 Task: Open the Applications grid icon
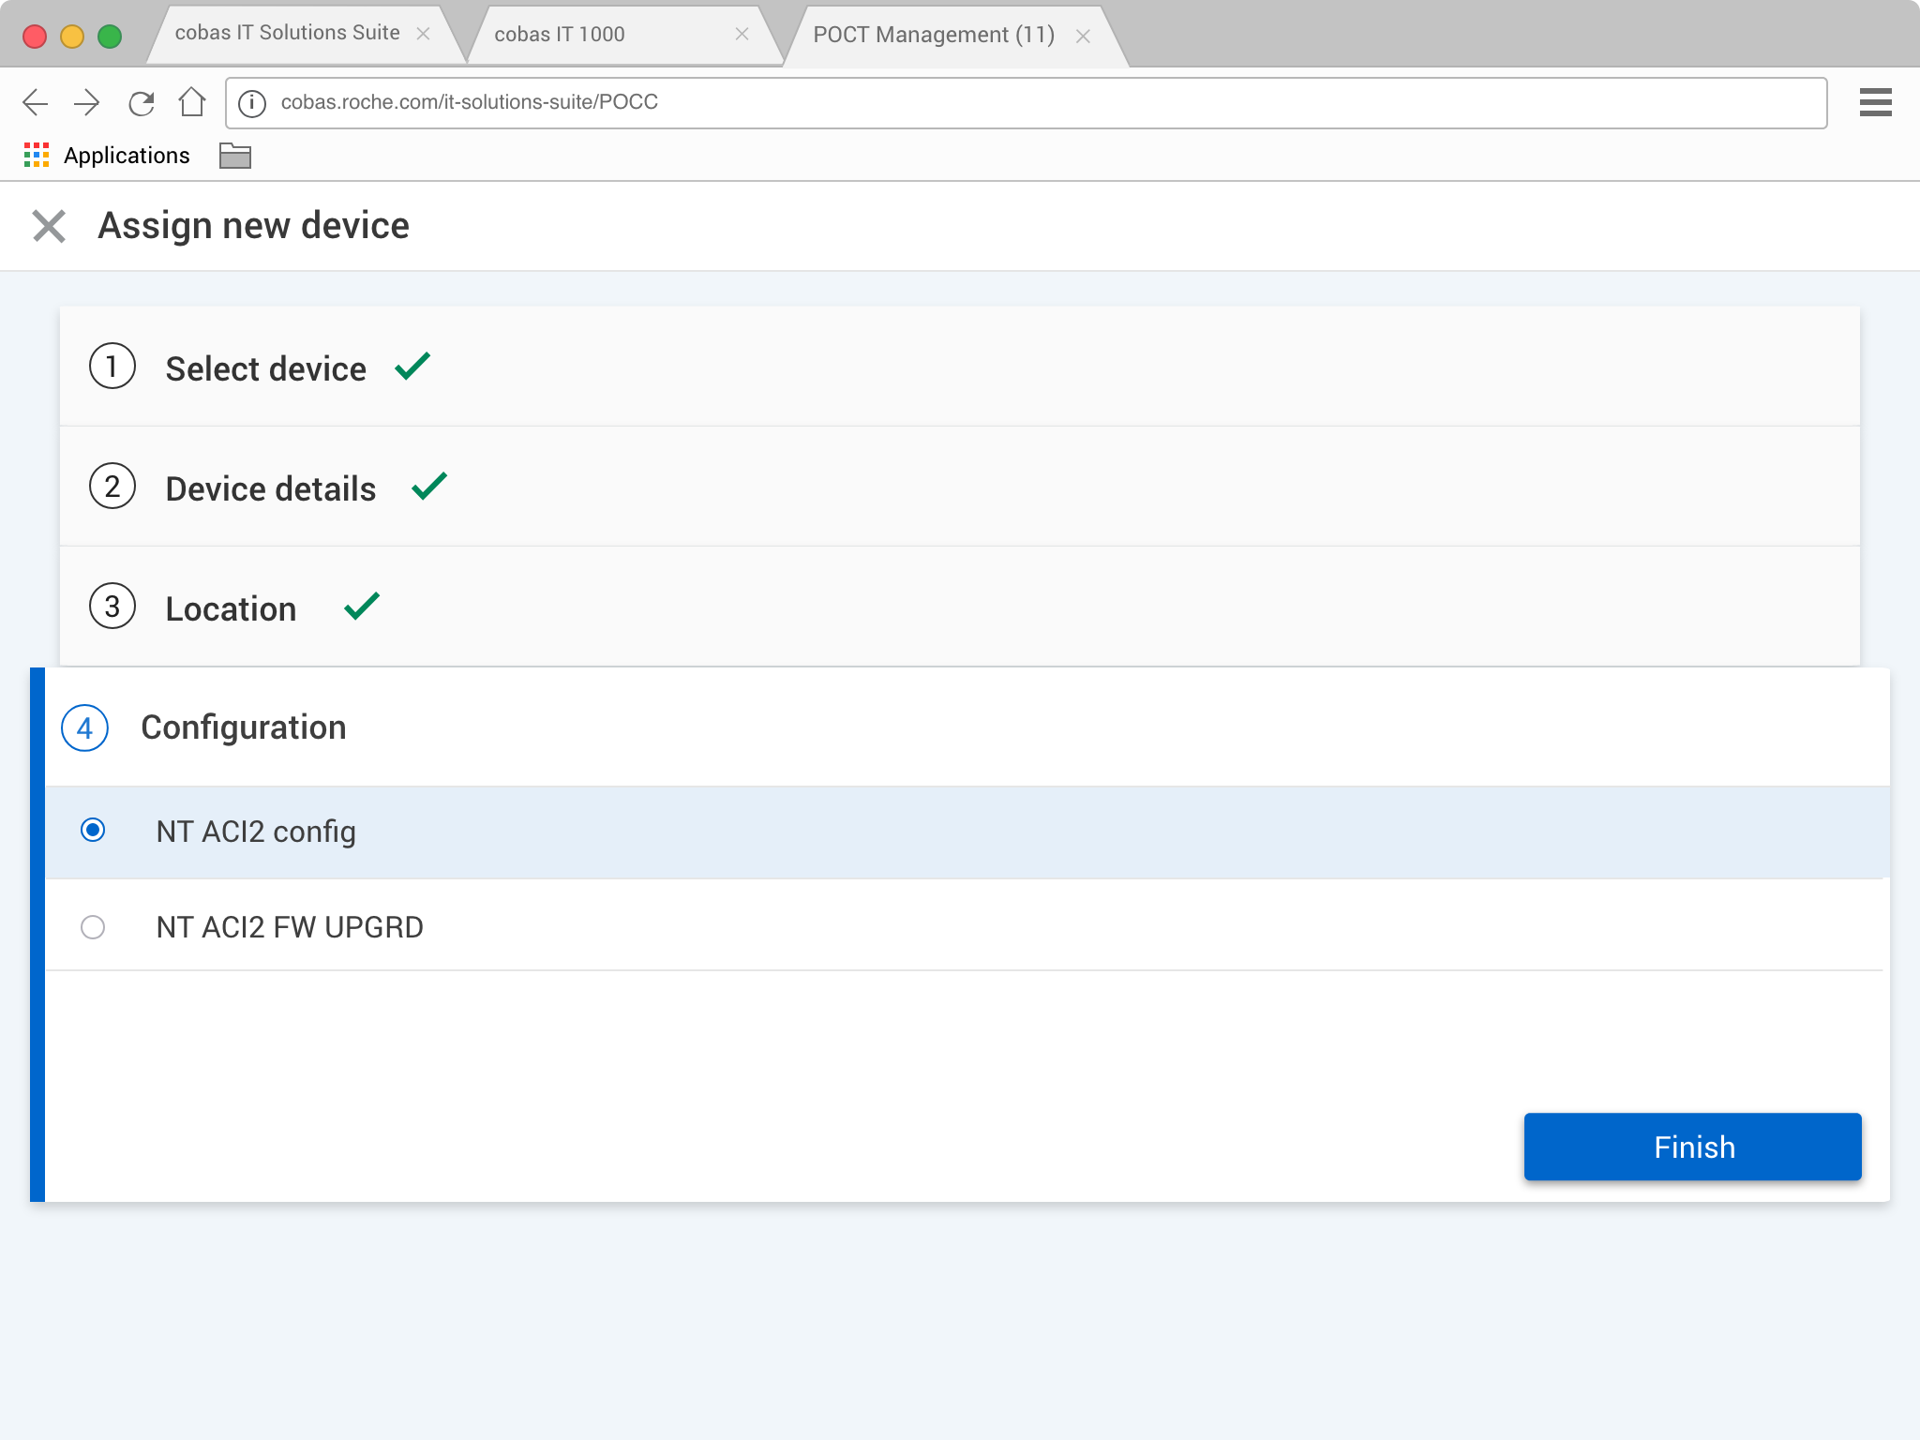point(37,155)
